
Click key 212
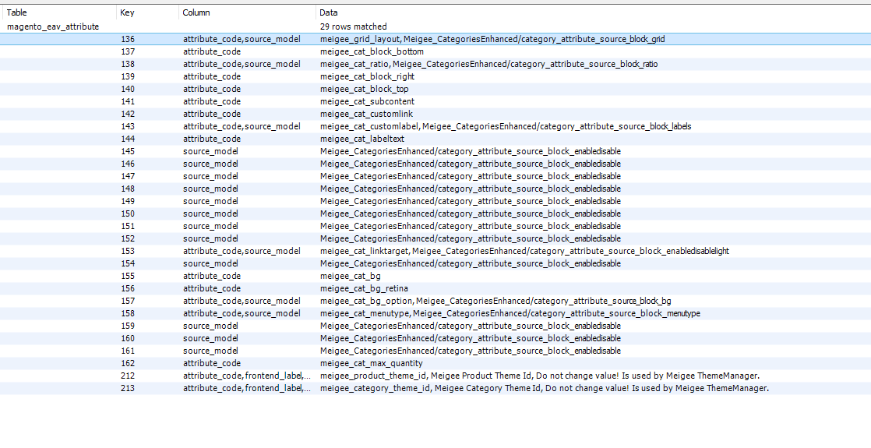pos(127,376)
